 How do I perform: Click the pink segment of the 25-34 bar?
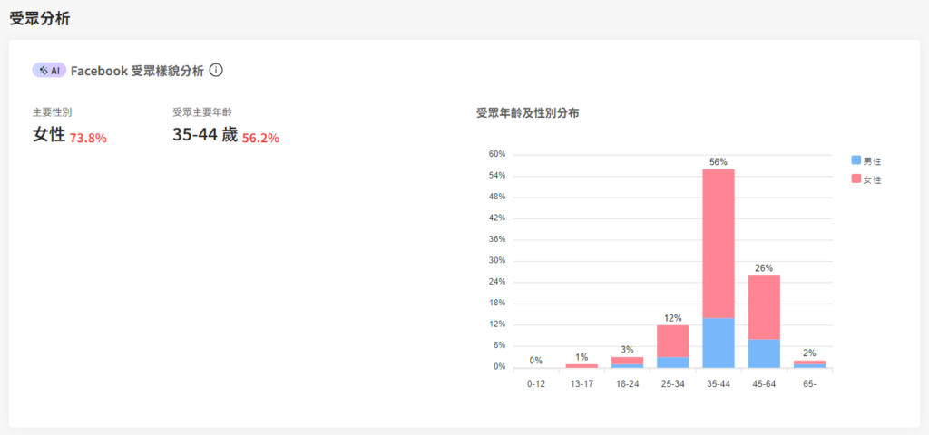[673, 340]
